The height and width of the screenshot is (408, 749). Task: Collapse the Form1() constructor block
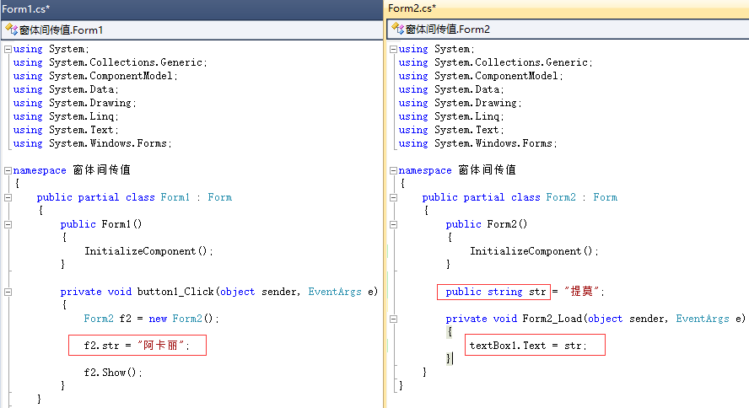coord(8,224)
